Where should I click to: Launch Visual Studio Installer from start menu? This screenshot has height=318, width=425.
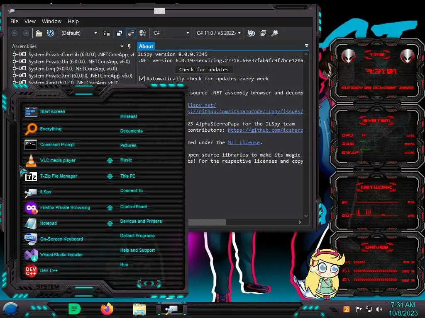click(x=61, y=255)
